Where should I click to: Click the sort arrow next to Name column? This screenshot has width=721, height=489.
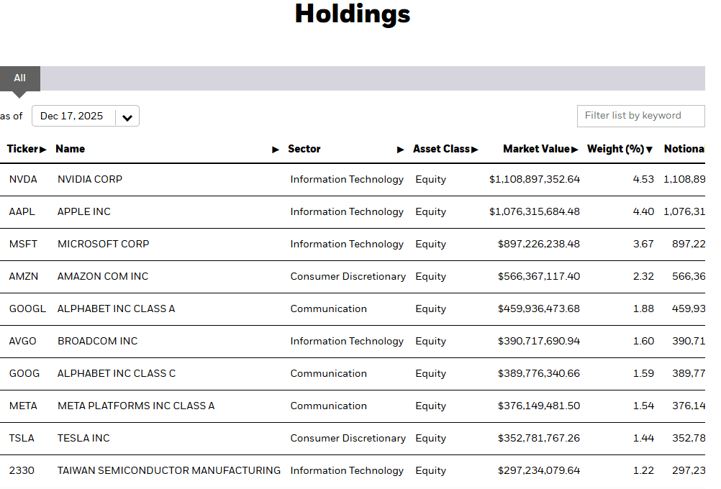point(276,150)
